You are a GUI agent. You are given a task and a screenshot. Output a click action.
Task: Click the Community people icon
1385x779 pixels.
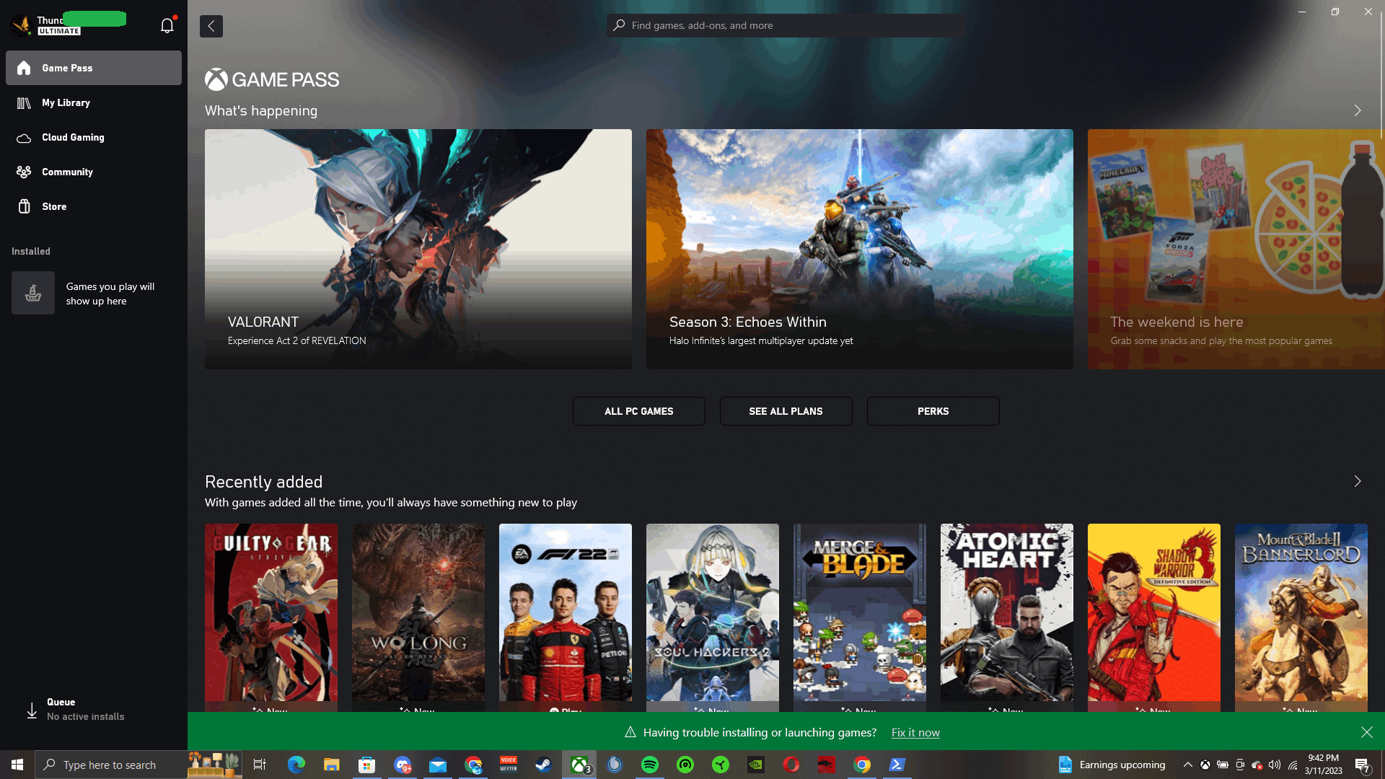click(24, 172)
